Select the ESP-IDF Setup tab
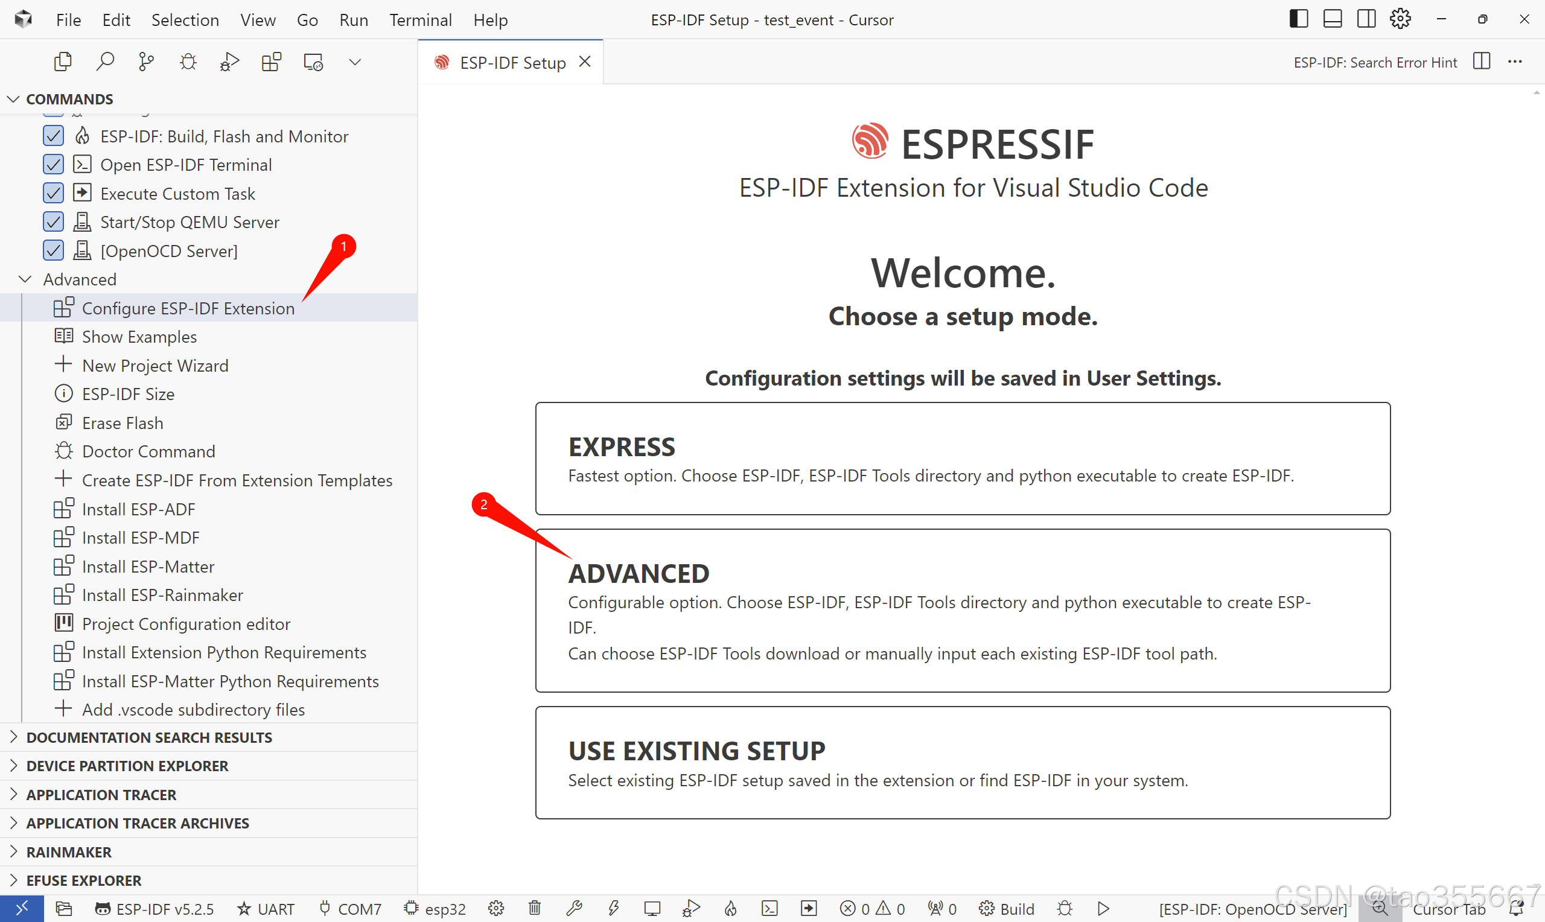The image size is (1545, 922). coord(511,62)
